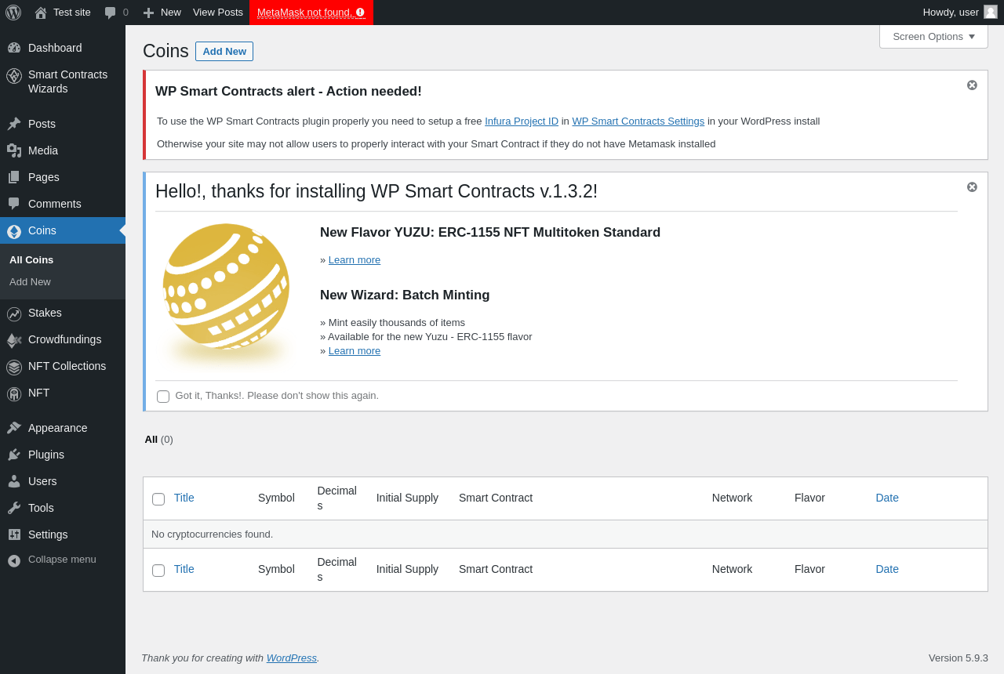Click the Smart Contracts Wizards sidebar icon
Viewport: 1004px width, 674px height.
pyautogui.click(x=14, y=76)
